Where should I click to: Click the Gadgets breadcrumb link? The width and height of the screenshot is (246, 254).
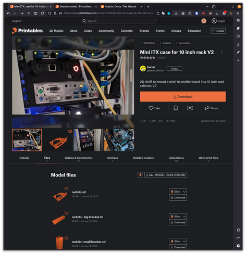point(165,43)
